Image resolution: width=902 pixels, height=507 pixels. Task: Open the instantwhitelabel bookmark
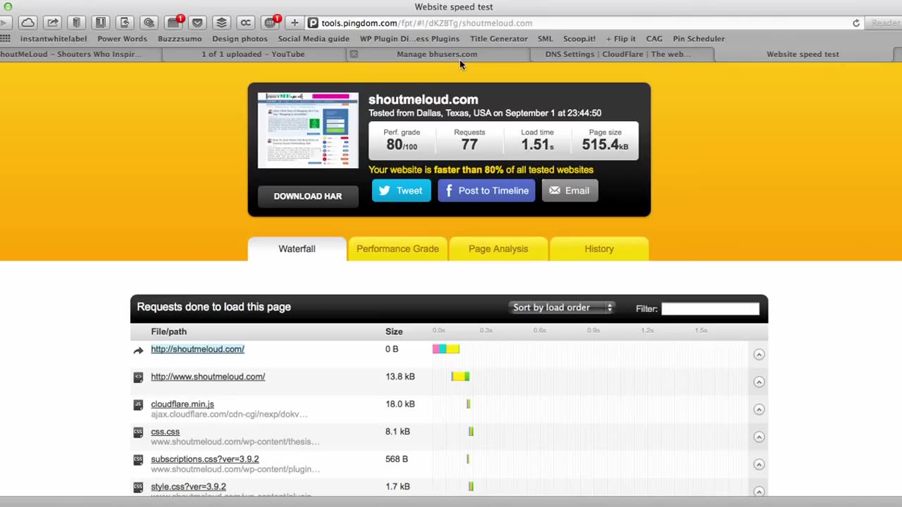tap(54, 39)
